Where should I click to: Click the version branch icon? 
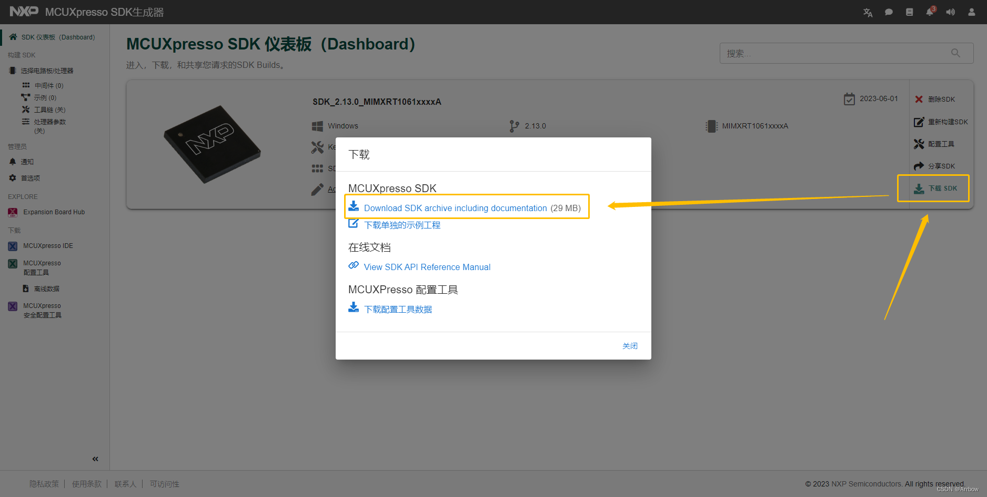click(x=514, y=126)
